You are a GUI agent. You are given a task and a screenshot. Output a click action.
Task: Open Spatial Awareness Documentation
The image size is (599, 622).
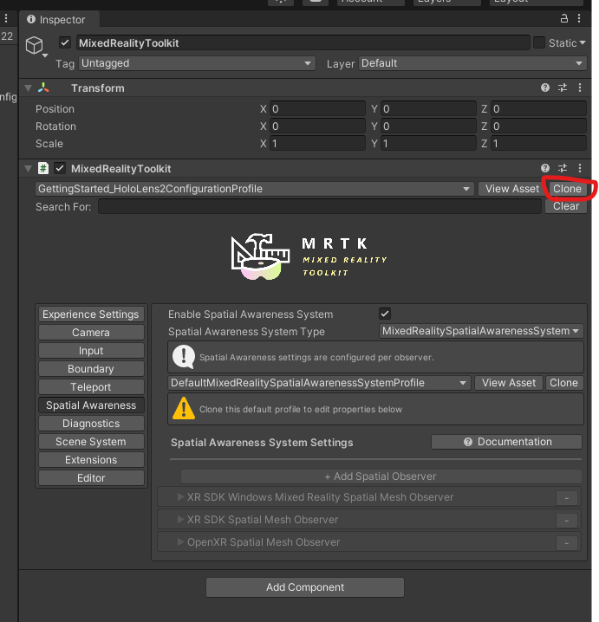point(506,442)
